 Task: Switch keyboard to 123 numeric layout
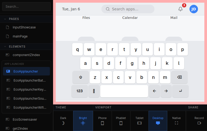click(x=80, y=91)
